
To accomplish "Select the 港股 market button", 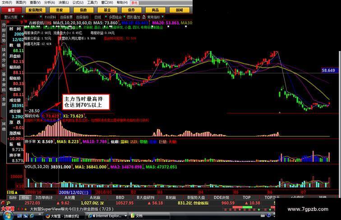I will pyautogui.click(x=60, y=10).
